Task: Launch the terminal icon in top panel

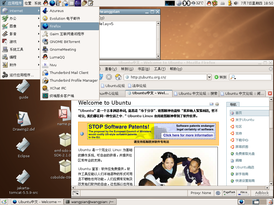Action: 71,3
